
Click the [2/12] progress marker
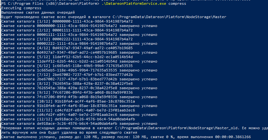click(x=41, y=30)
